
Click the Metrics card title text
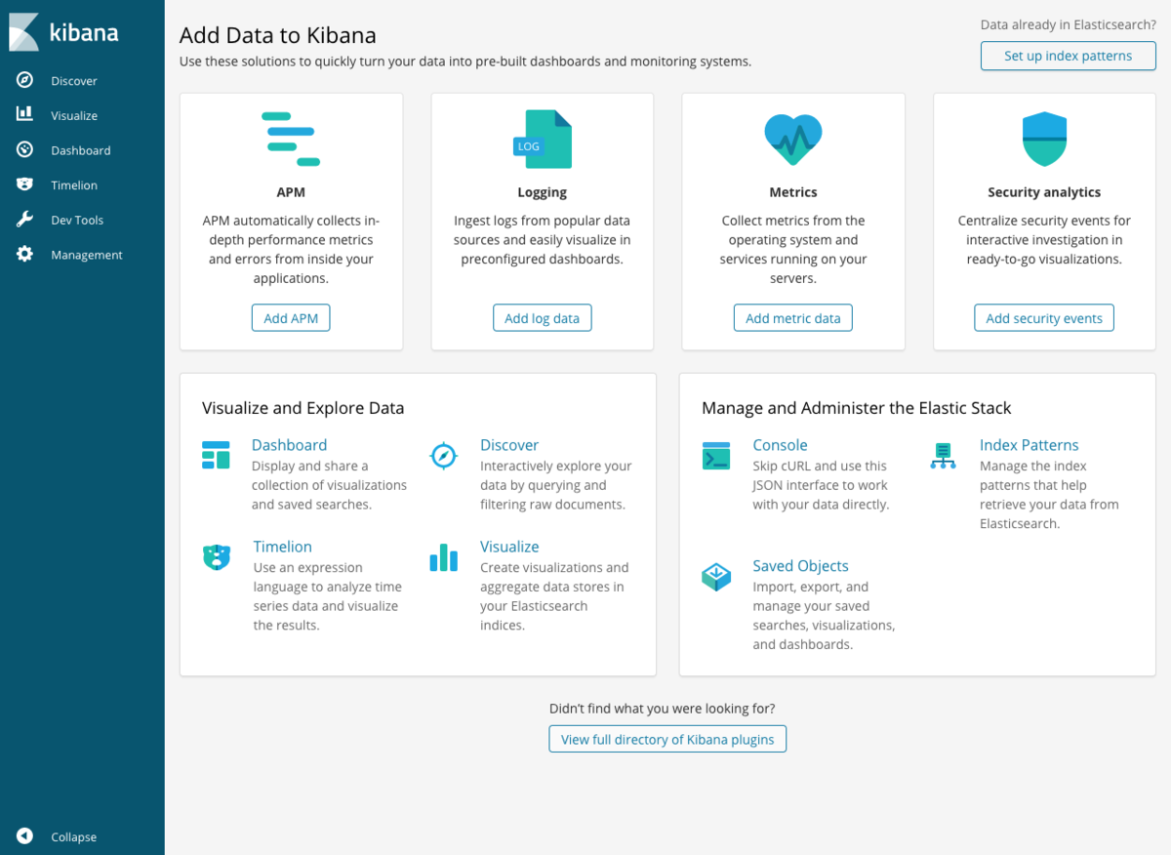pyautogui.click(x=793, y=192)
